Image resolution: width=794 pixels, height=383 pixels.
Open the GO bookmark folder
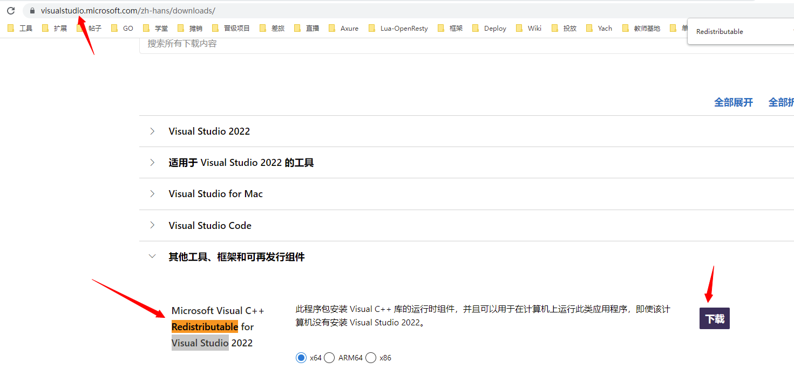[x=122, y=28]
